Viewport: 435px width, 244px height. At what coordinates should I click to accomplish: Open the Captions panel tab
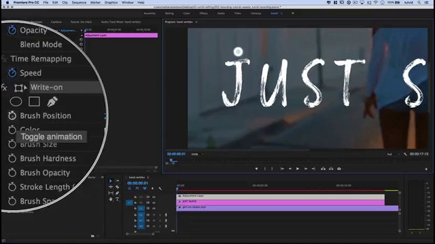click(56, 22)
